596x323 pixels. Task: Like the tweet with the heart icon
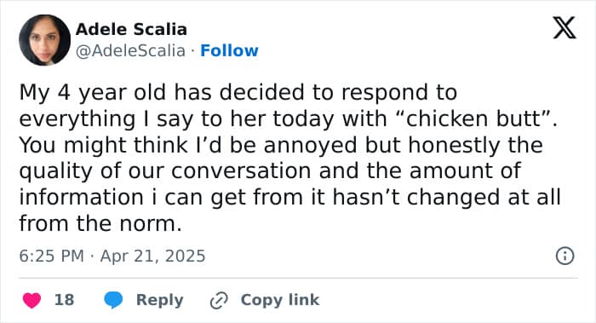click(x=32, y=300)
